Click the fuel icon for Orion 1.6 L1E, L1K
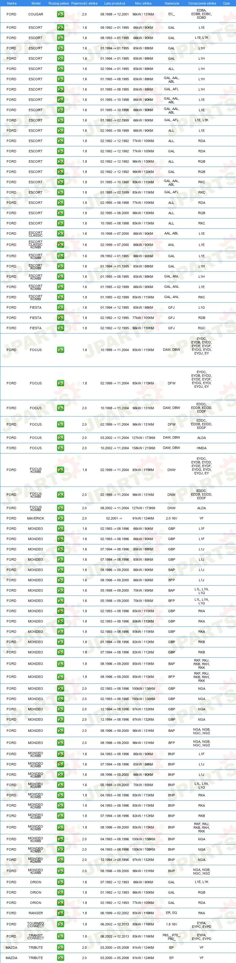Viewport: 236px width, 963px height. [60, 882]
